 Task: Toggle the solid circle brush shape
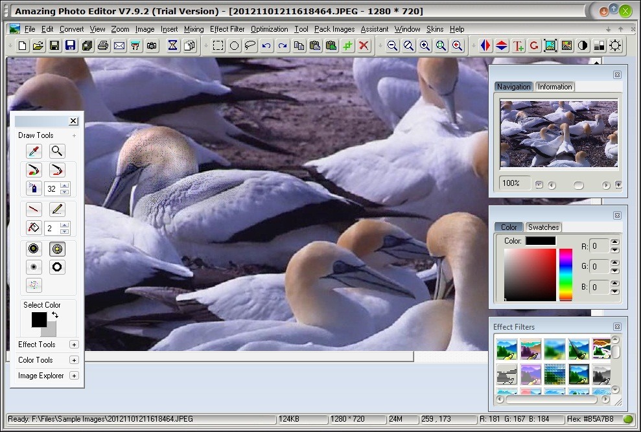coord(32,248)
